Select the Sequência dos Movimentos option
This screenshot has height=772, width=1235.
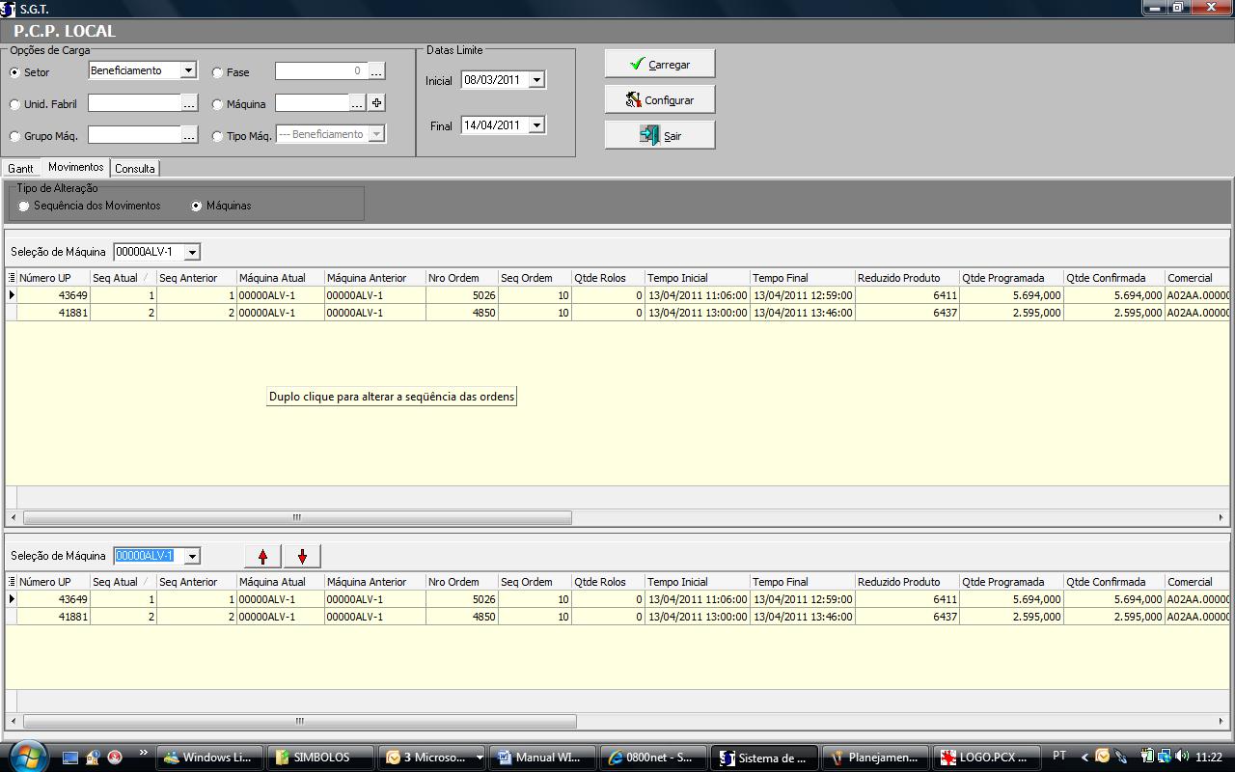24,207
